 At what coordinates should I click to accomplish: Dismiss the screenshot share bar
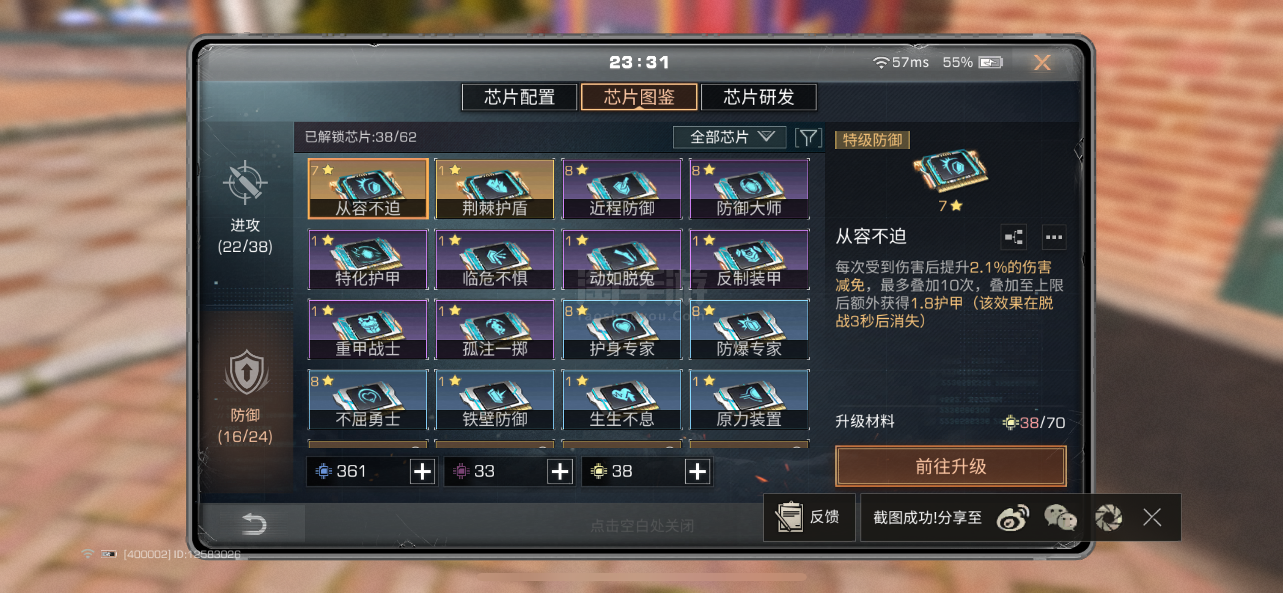click(1152, 518)
